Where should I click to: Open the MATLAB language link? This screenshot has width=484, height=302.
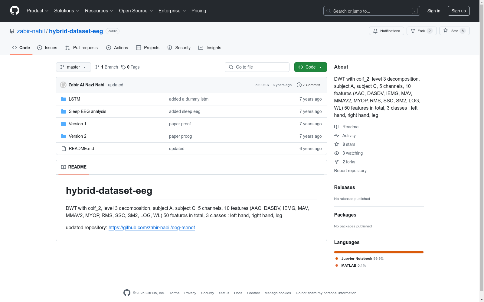(x=351, y=265)
